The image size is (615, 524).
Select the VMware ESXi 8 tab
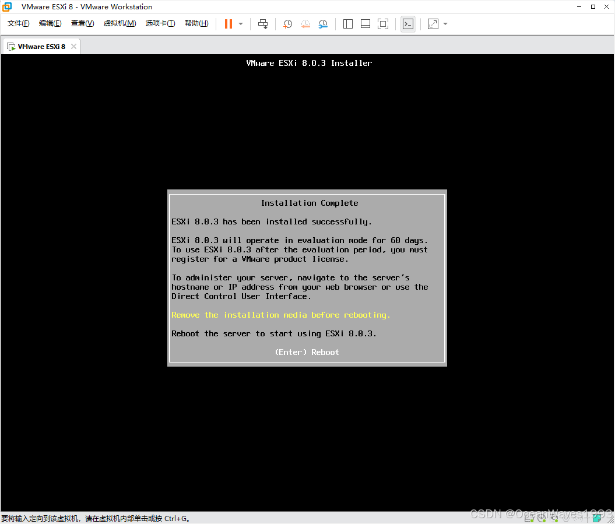[41, 47]
